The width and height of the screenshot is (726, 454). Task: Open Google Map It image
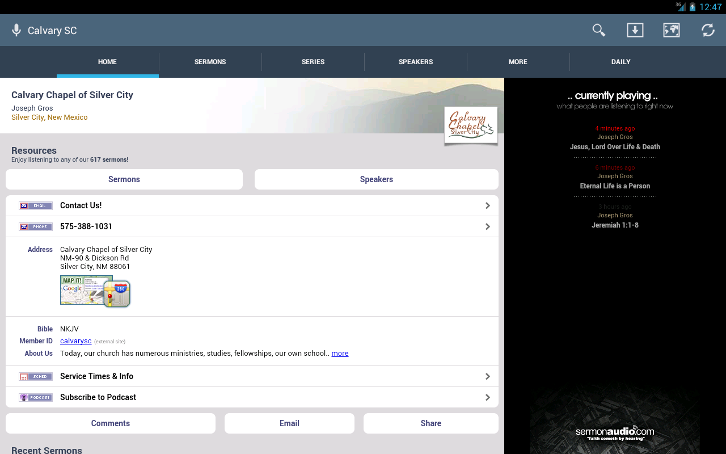click(82, 290)
